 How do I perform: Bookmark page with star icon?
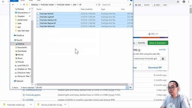click(x=178, y=2)
